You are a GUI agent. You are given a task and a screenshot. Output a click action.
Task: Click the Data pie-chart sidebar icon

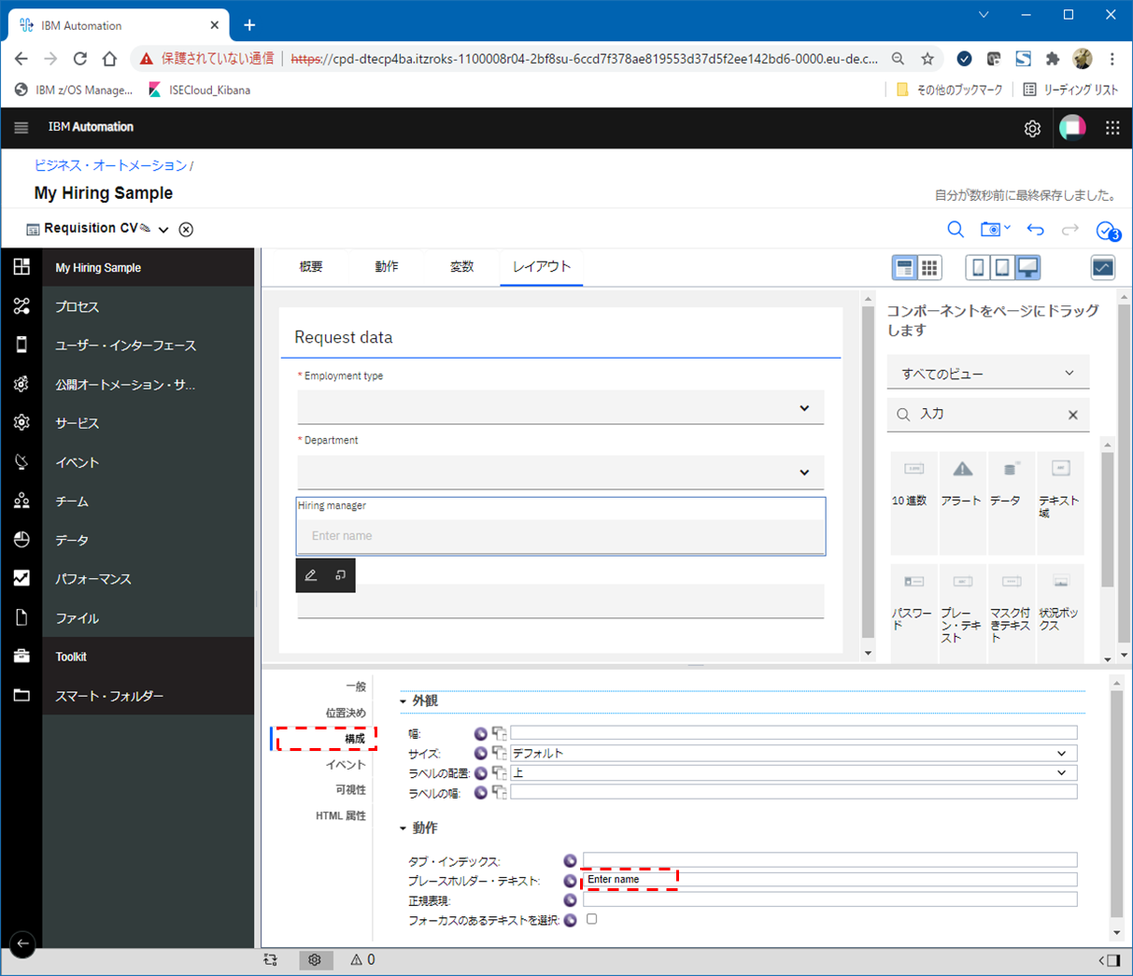(x=21, y=540)
